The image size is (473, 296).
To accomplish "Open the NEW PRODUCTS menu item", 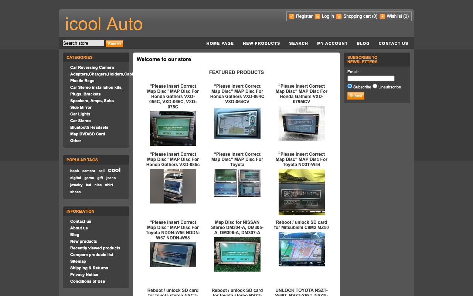I will 261,43.
